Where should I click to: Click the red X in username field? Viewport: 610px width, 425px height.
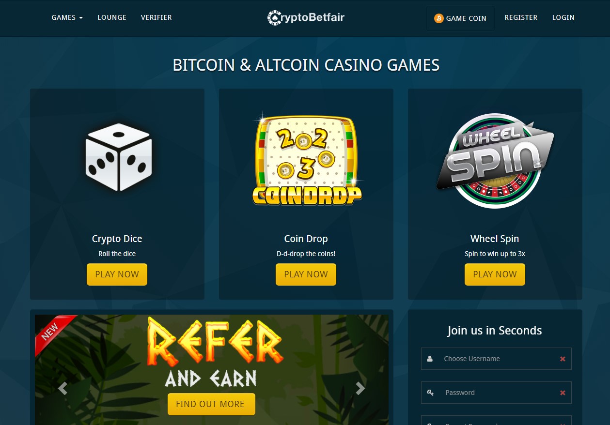point(563,359)
